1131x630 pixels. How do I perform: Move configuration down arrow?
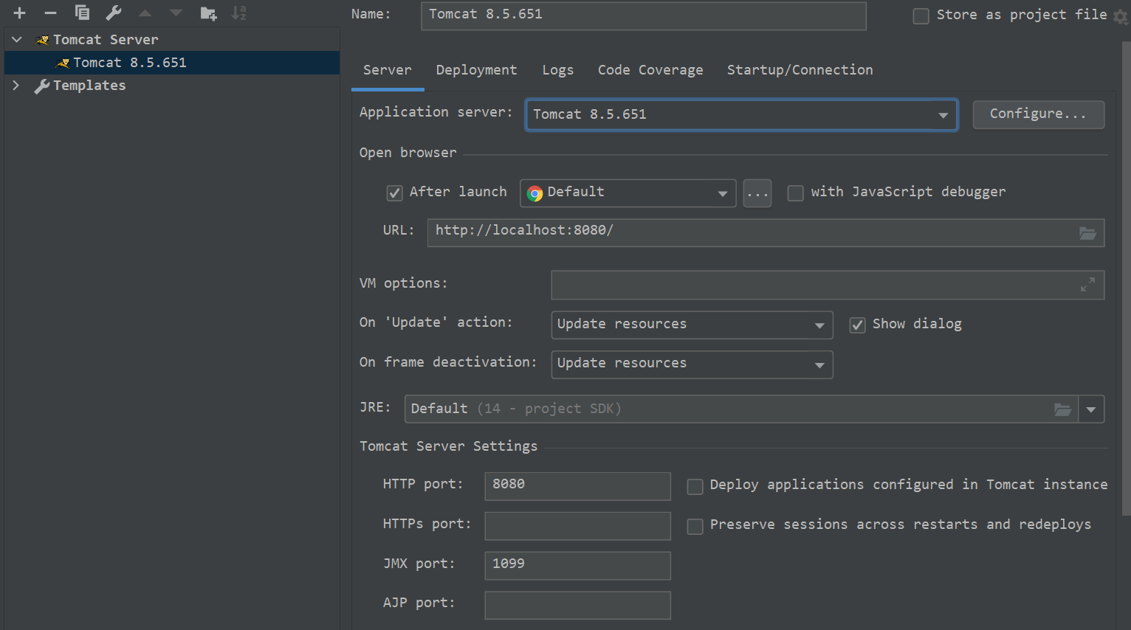click(x=176, y=13)
